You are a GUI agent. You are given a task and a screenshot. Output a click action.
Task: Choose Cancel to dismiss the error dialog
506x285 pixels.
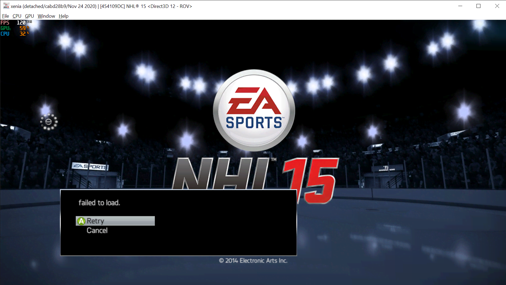coord(97,230)
